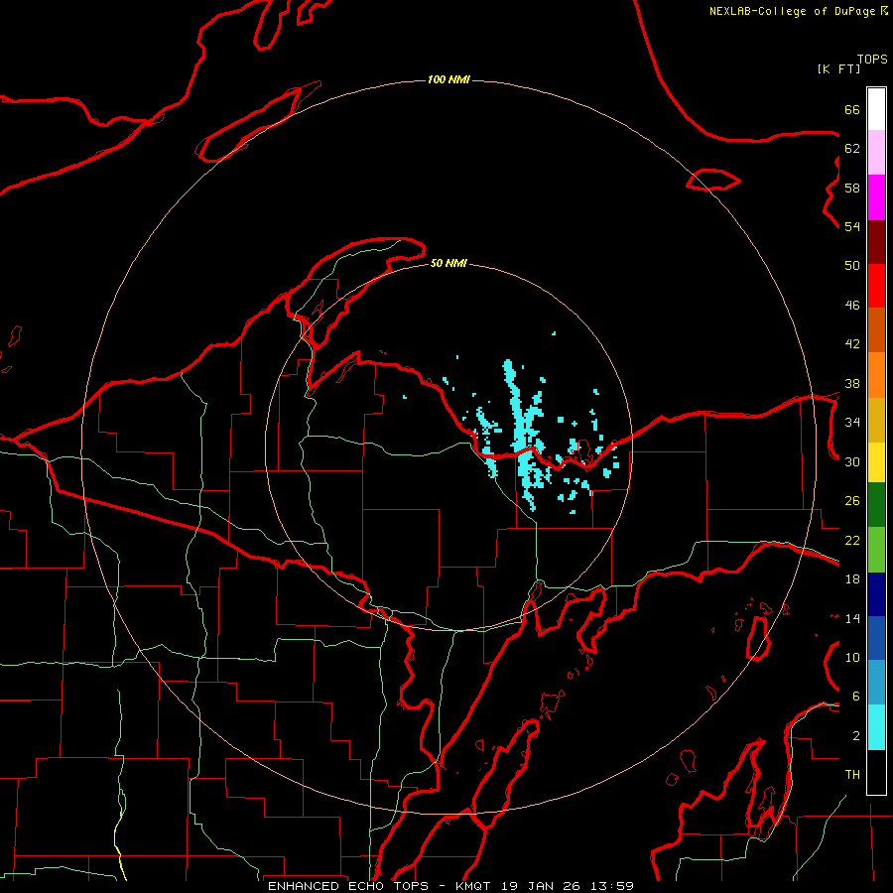Select the light pink legend swatch
The height and width of the screenshot is (893, 893).
point(876,153)
